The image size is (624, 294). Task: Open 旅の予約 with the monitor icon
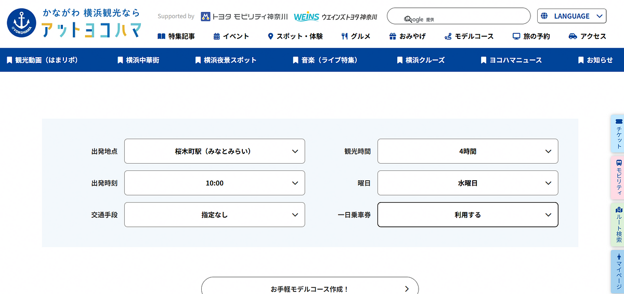pyautogui.click(x=531, y=36)
